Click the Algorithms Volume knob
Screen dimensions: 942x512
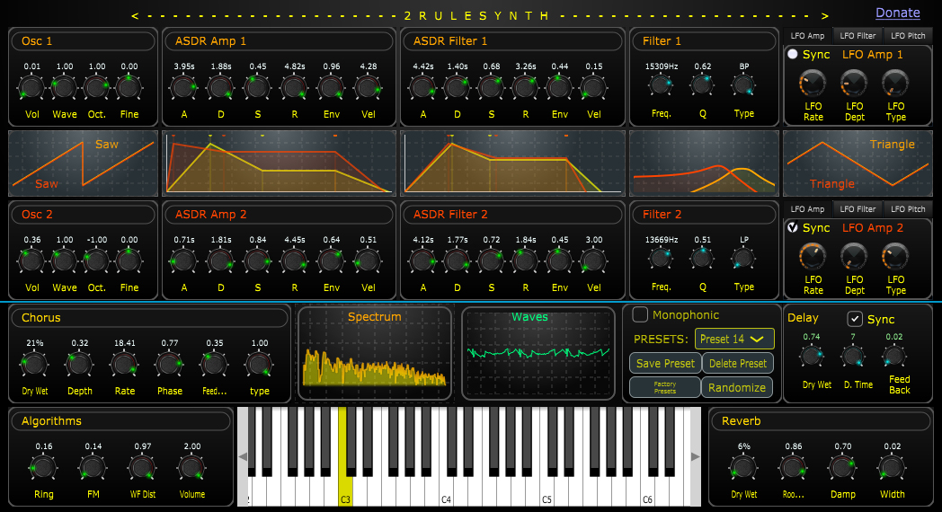[191, 468]
